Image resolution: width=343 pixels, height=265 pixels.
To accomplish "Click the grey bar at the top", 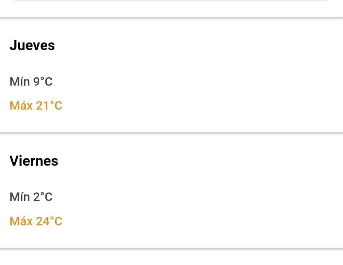I will [171, 1].
